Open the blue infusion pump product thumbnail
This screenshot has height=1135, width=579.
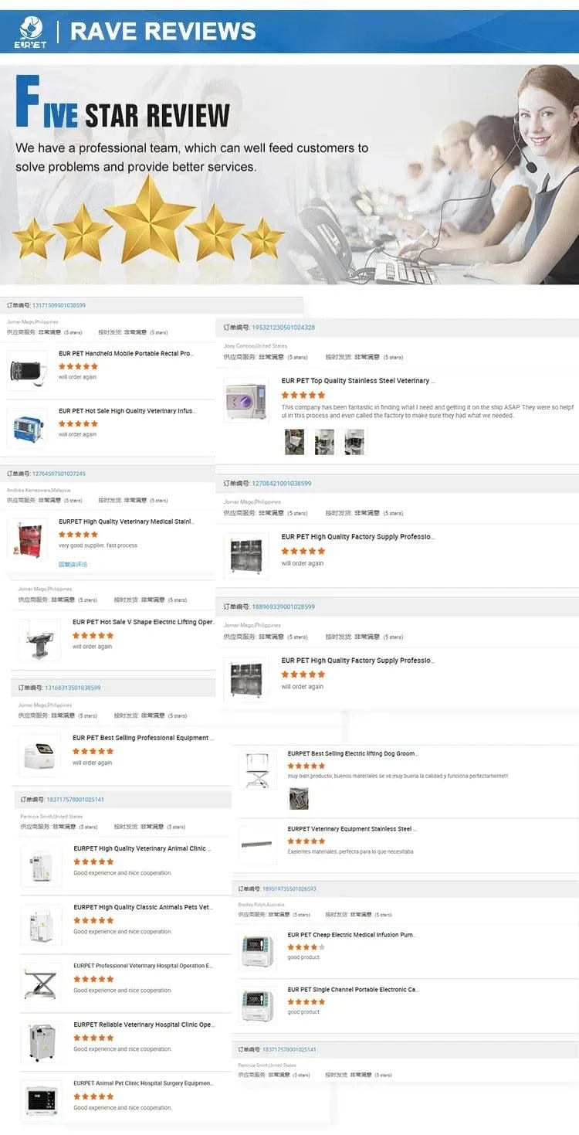[x=28, y=427]
